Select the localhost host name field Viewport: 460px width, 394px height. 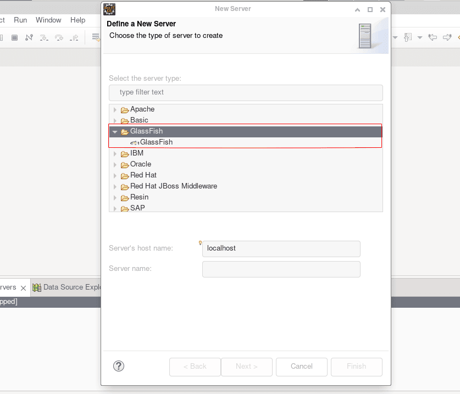pos(281,248)
